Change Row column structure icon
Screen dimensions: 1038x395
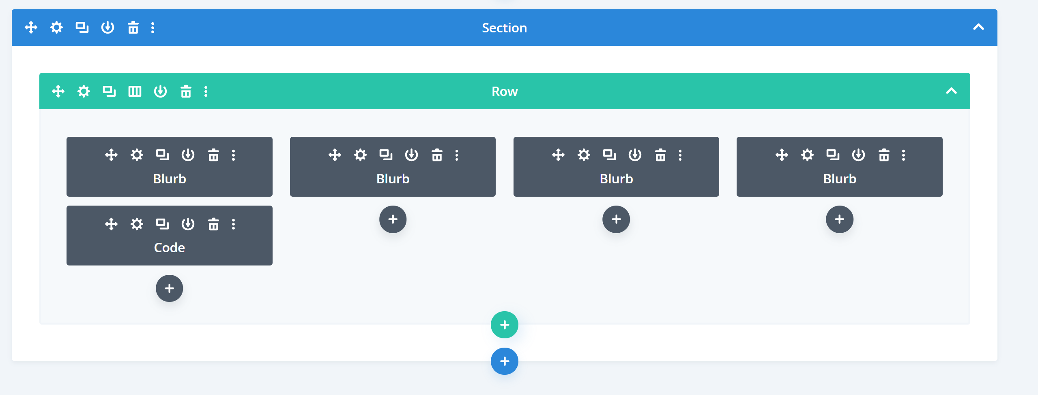point(135,91)
